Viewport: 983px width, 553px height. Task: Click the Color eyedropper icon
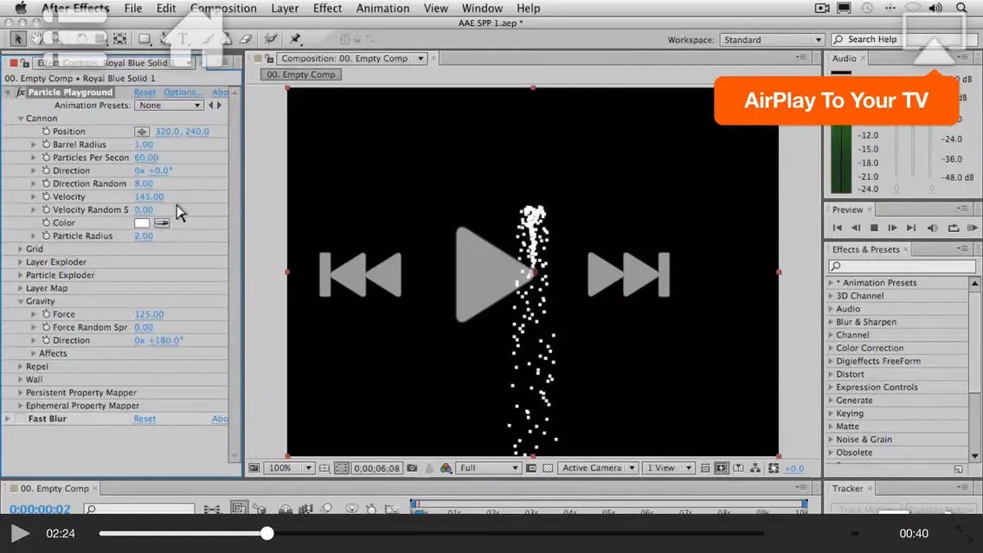coord(162,222)
